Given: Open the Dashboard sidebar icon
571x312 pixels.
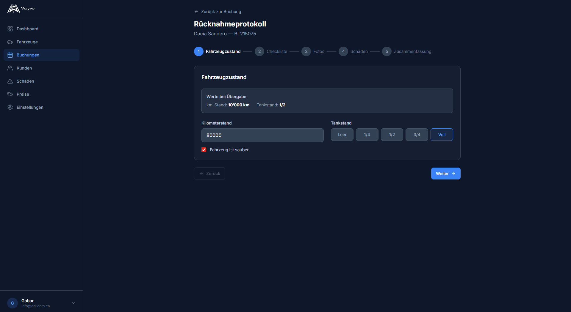Looking at the screenshot, I should pos(10,29).
